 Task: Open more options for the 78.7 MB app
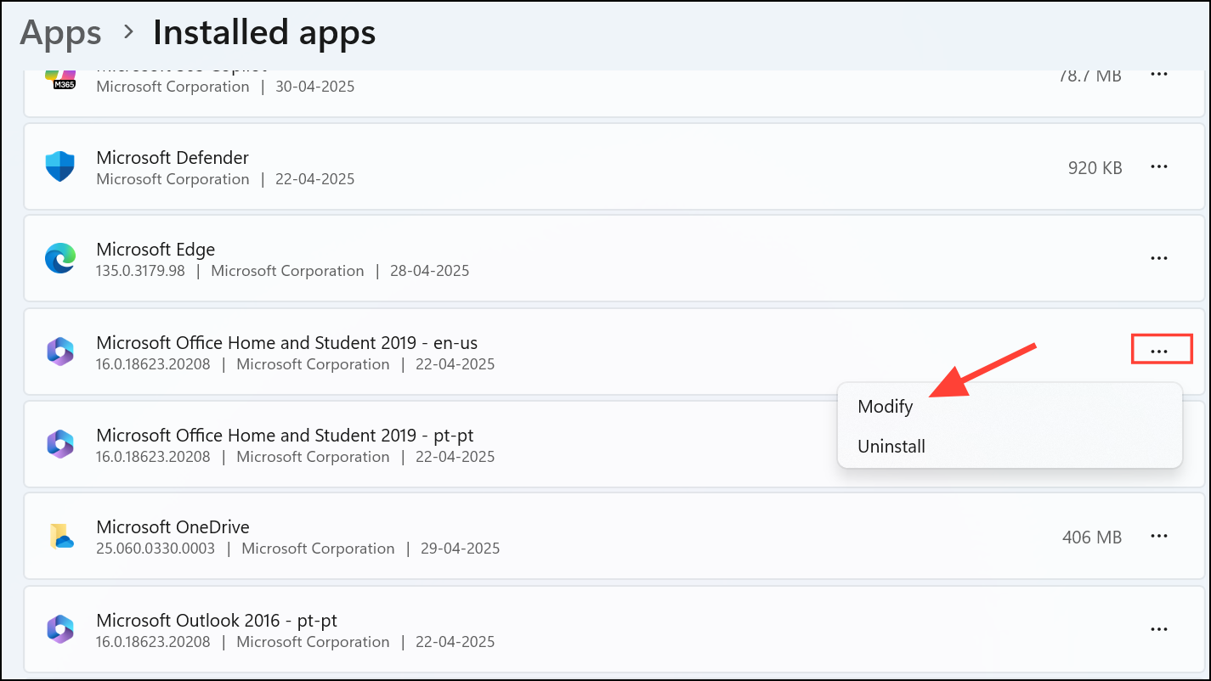pyautogui.click(x=1159, y=75)
